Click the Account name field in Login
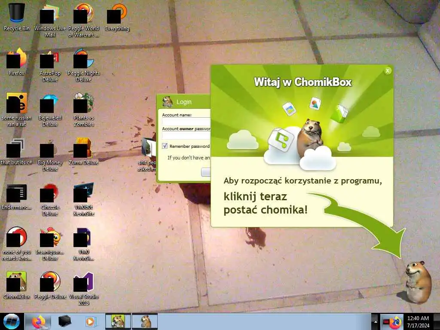 pos(186,121)
